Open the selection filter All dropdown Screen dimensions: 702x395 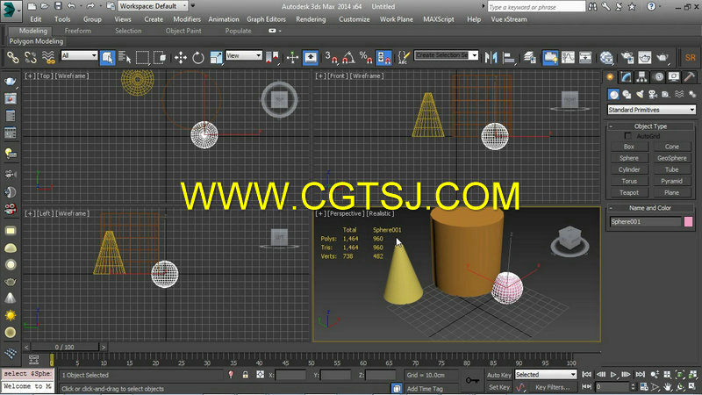(79, 55)
